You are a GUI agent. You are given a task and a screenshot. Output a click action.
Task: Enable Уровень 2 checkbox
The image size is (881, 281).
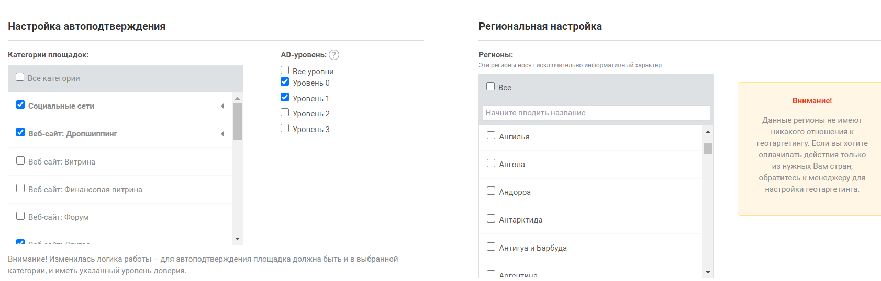point(285,112)
